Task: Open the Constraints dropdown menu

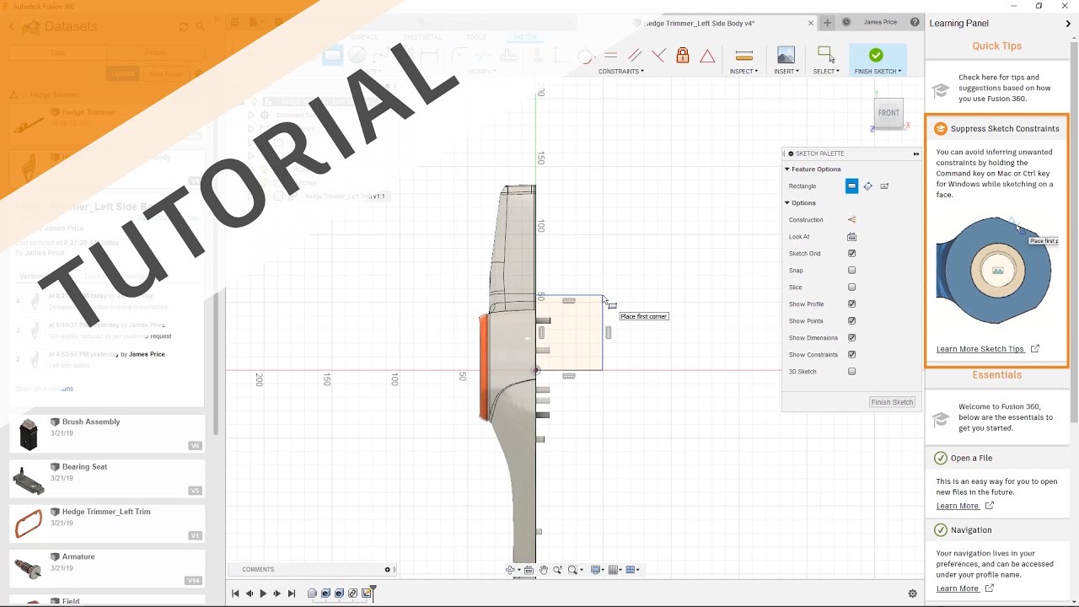Action: [620, 72]
